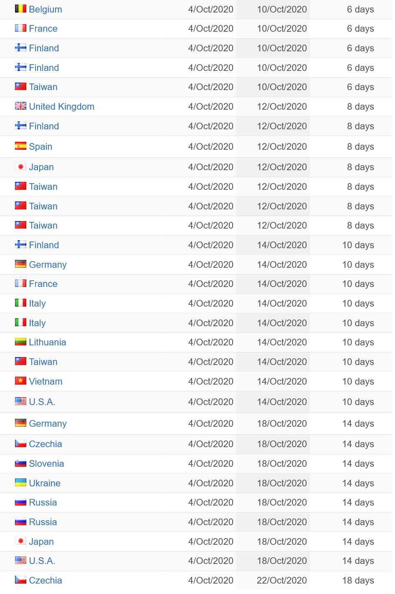Image resolution: width=395 pixels, height=594 pixels.
Task: Select the Vietnam link
Action: pos(46,381)
